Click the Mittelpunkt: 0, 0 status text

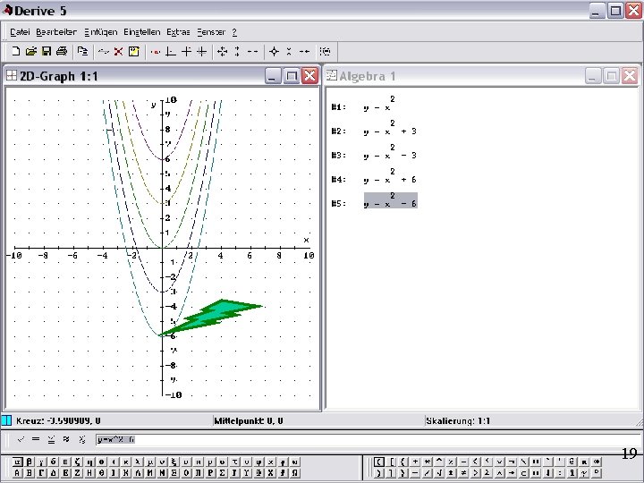point(249,420)
